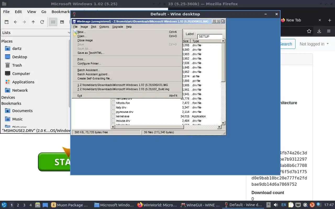Reopen recent file DISK01.IMG entry
The image size is (335, 209).
127,85
